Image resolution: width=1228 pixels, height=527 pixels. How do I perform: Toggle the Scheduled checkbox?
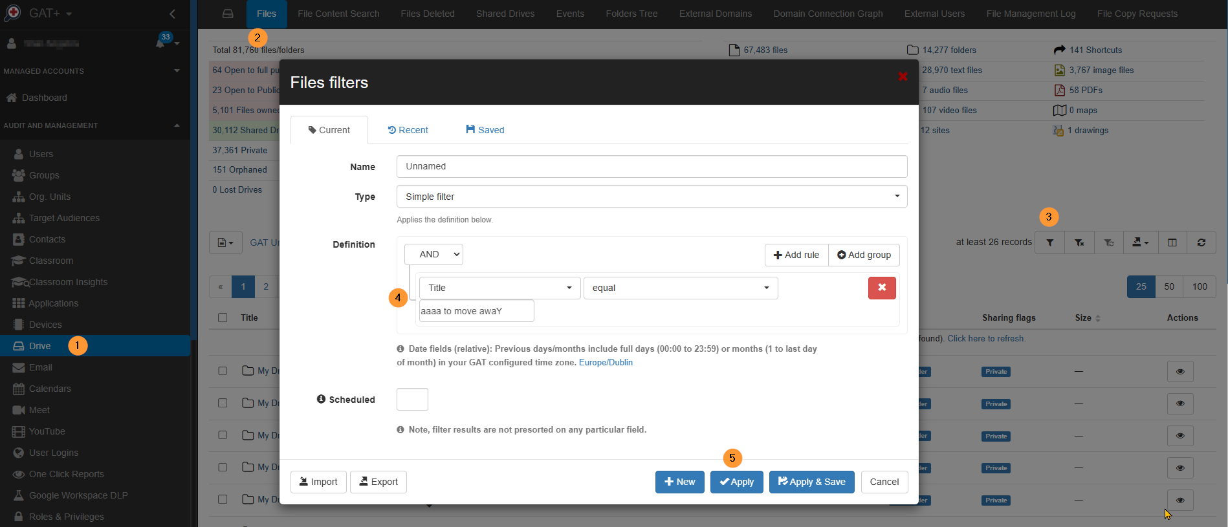point(412,400)
